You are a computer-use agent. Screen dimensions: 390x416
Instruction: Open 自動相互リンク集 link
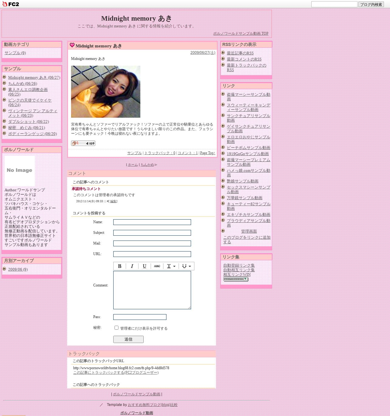239,270
